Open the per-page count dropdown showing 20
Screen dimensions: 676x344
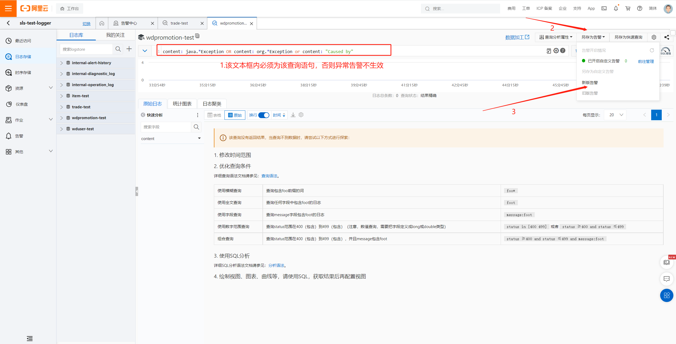615,115
